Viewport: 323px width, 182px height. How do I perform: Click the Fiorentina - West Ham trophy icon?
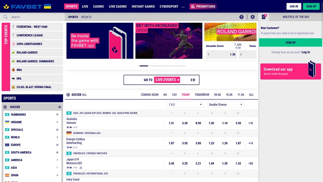[x=13, y=27]
